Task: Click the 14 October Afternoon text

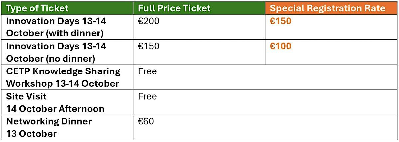Action: click(x=55, y=109)
